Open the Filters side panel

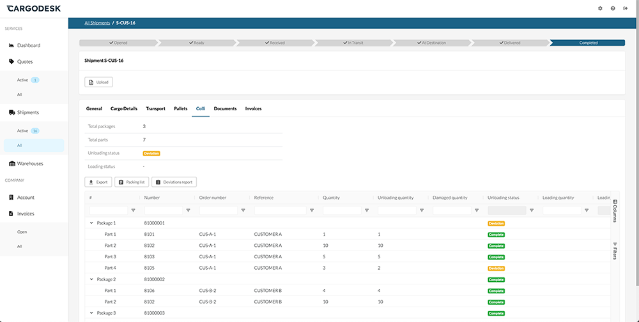pyautogui.click(x=615, y=251)
